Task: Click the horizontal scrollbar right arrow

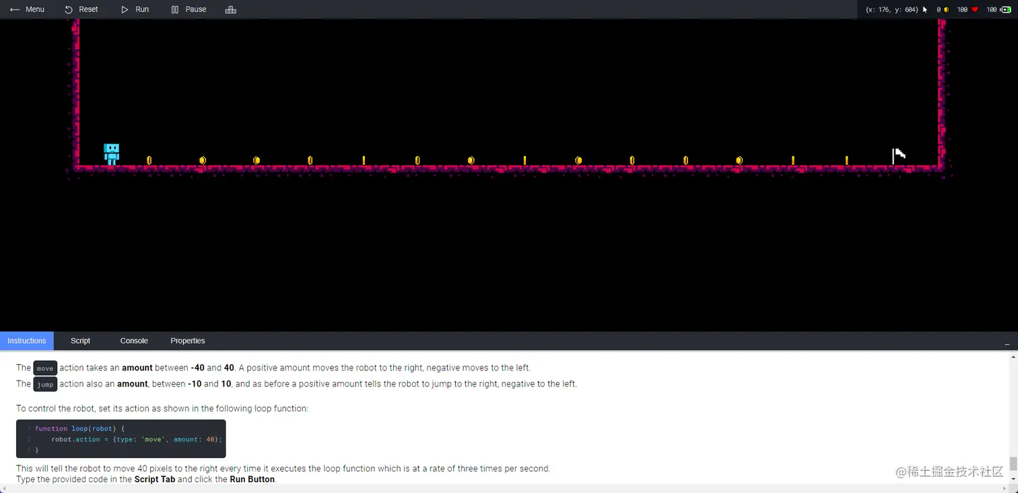Action: (1005, 488)
